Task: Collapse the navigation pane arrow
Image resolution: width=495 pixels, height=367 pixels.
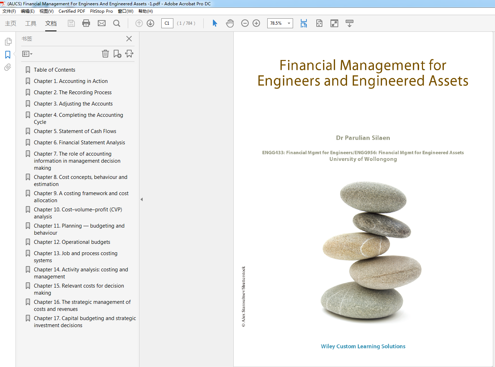Action: point(142,199)
